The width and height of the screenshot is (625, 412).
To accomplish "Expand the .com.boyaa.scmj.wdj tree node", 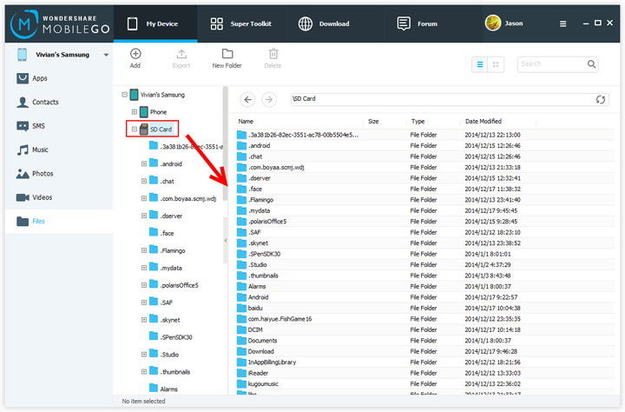I will point(144,198).
